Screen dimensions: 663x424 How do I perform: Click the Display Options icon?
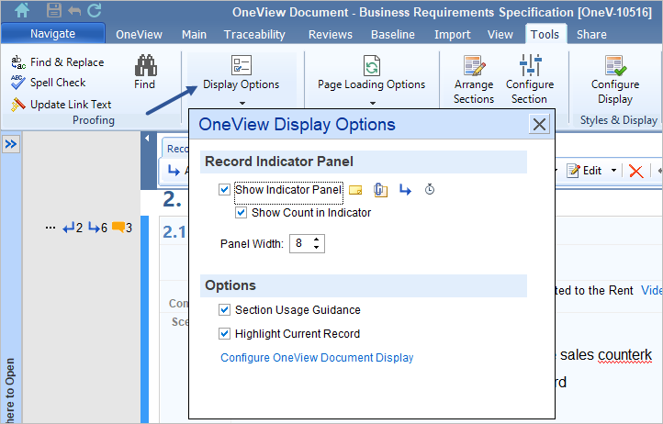(242, 65)
